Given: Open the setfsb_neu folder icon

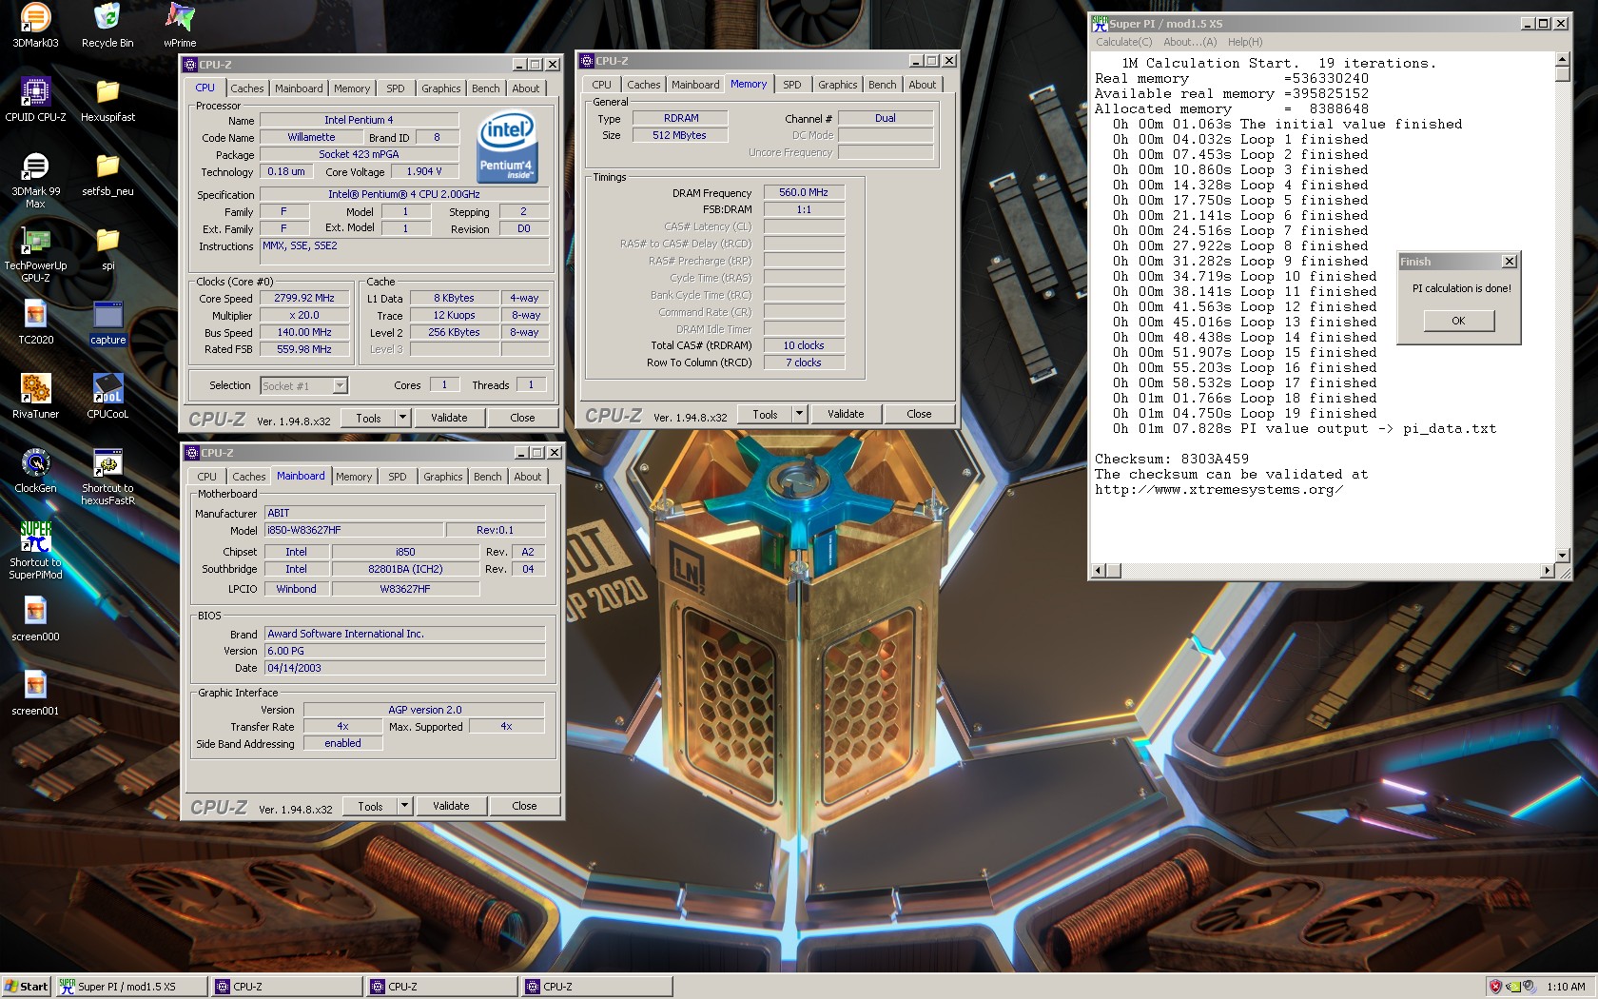Looking at the screenshot, I should pos(107,174).
